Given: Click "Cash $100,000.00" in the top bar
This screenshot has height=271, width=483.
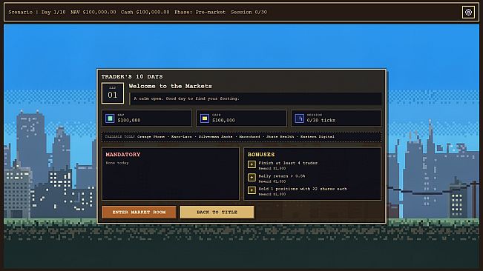Looking at the screenshot, I should pyautogui.click(x=145, y=13).
